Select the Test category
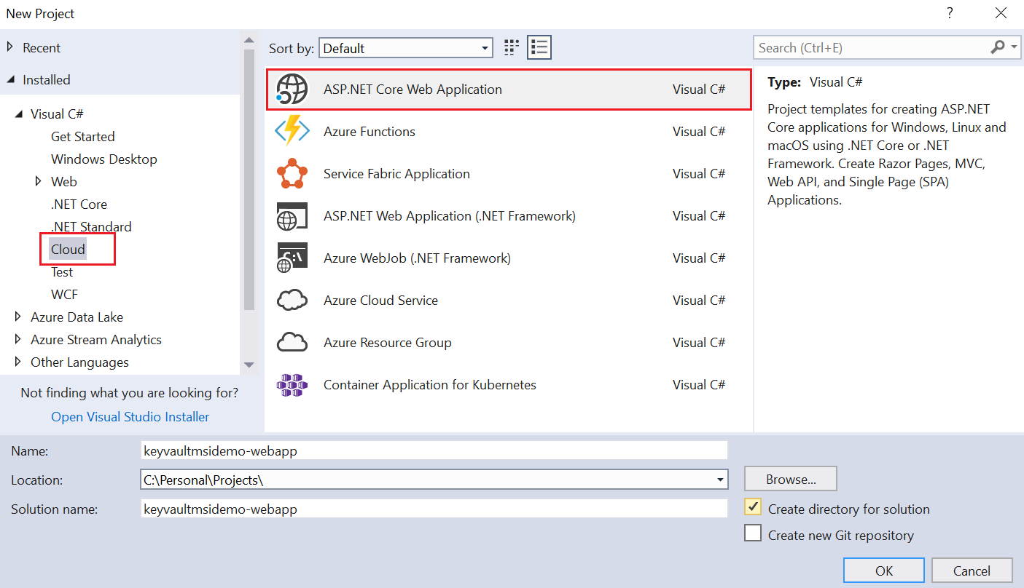This screenshot has height=588, width=1024. pos(62,271)
